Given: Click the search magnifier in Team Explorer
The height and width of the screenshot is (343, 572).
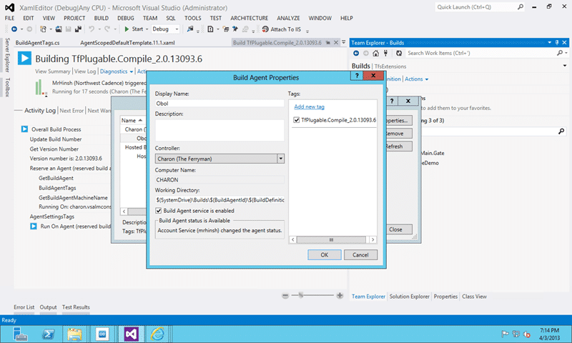Looking at the screenshot, I should click(560, 53).
